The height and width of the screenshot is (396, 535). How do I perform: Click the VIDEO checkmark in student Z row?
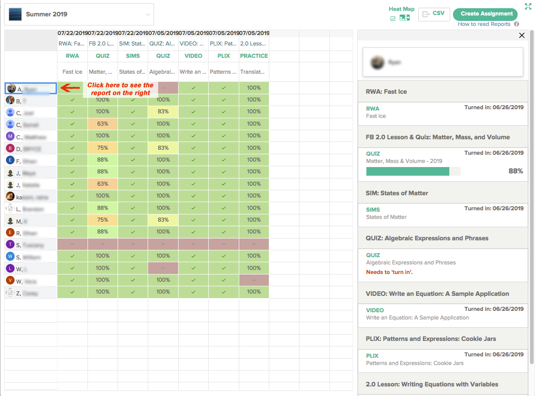(193, 292)
